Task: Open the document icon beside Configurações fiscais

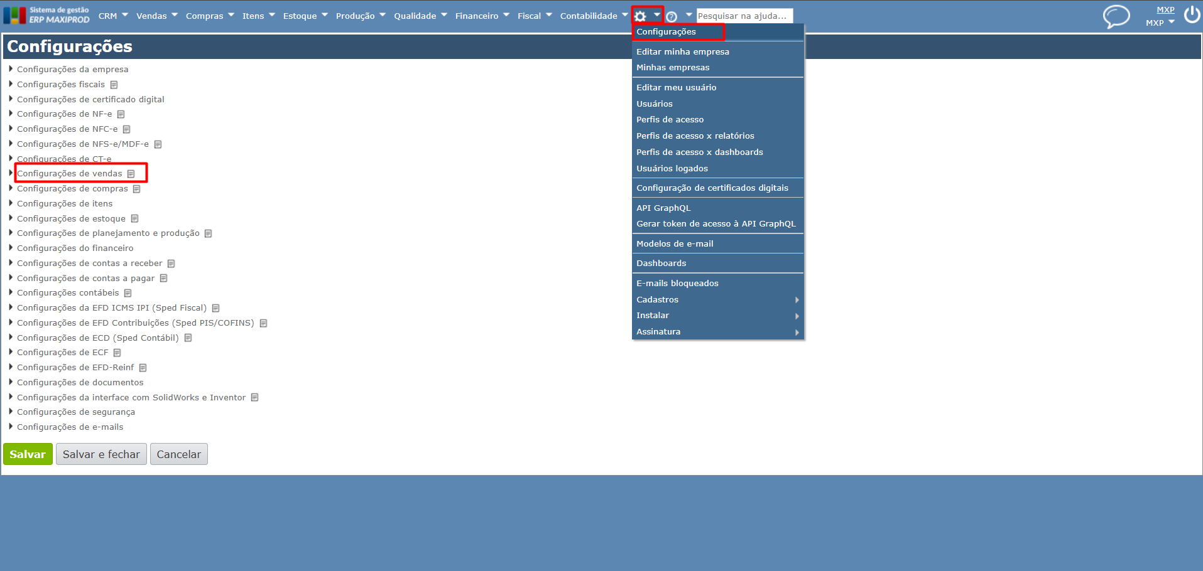Action: point(114,85)
